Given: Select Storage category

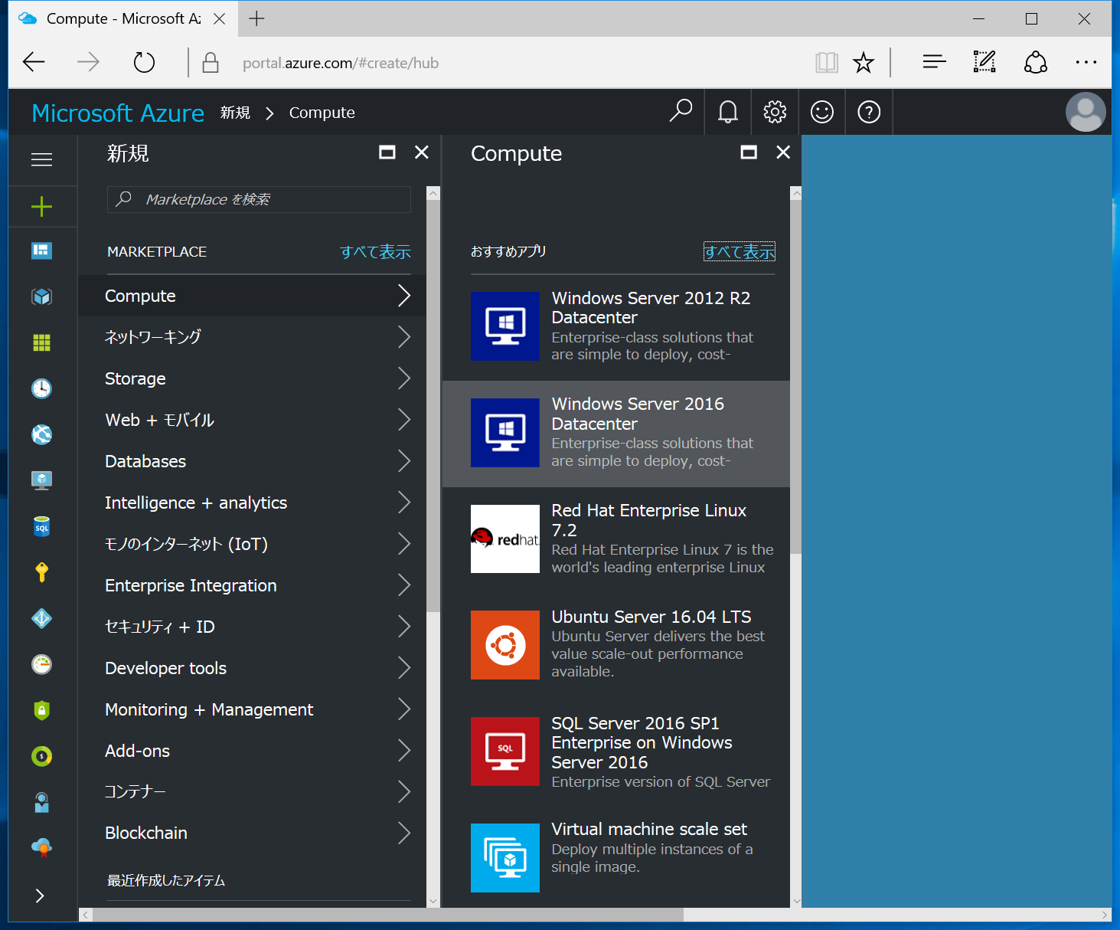Looking at the screenshot, I should click(252, 378).
